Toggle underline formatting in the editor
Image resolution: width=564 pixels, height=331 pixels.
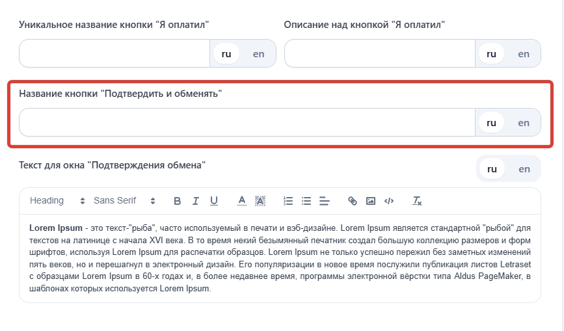tap(213, 201)
